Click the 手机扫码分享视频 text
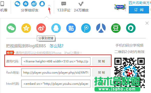The width and height of the screenshot is (151, 93). (x=130, y=45)
